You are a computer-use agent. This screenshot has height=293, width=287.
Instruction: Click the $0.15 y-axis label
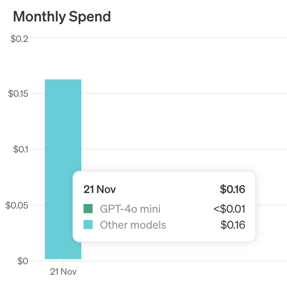(18, 94)
